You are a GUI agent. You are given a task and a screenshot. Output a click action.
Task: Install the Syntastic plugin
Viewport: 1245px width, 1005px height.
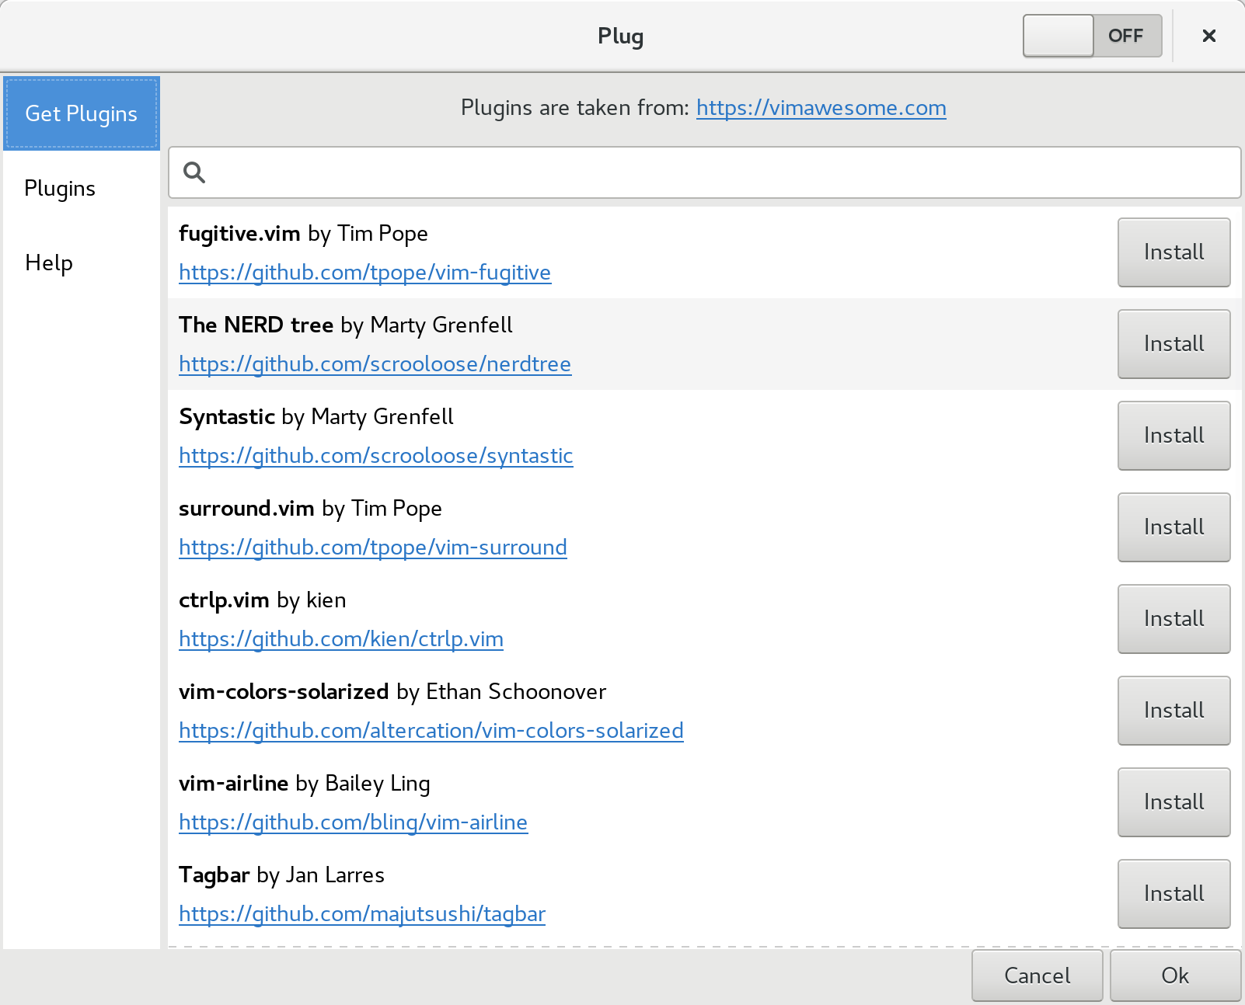tap(1174, 436)
